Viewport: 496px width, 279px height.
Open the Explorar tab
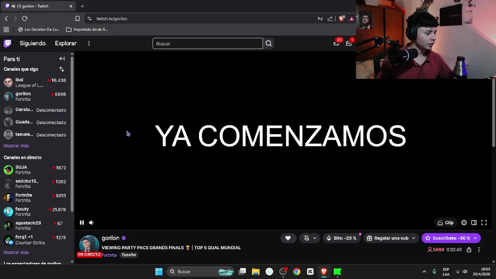(x=66, y=43)
